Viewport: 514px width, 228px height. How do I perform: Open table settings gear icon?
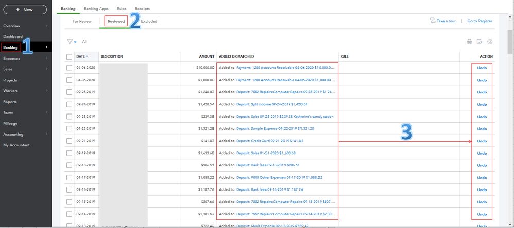pyautogui.click(x=490, y=42)
